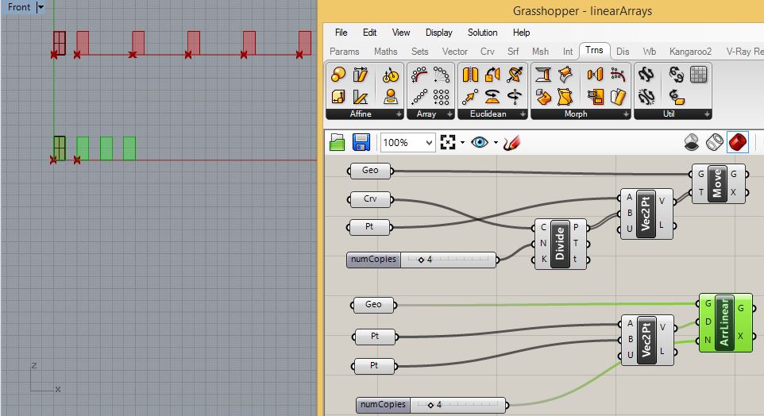The width and height of the screenshot is (764, 416).
Task: Open the zoom percentage dropdown
Action: coord(429,143)
